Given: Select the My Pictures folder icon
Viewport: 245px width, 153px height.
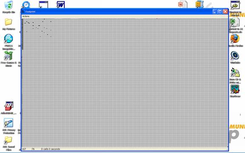Looking at the screenshot, I should pyautogui.click(x=9, y=22).
